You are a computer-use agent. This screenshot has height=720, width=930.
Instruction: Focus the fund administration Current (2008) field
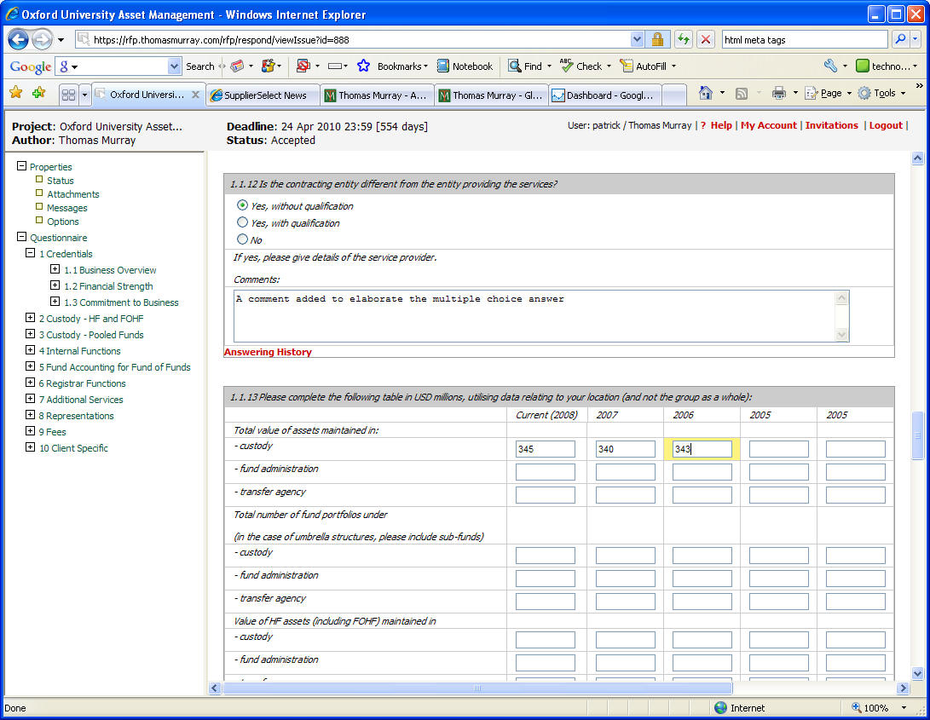pos(545,472)
